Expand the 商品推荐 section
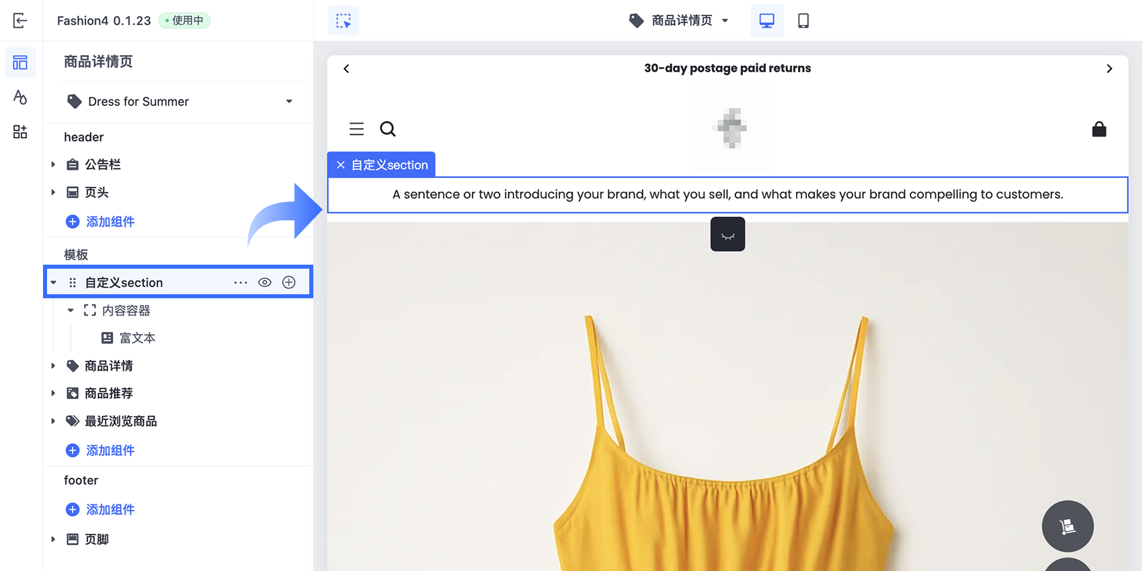 pos(53,394)
